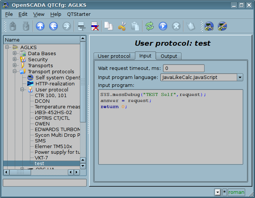255x198 pixels.
Task: Expand the Data Bases node
Action: coord(14,53)
